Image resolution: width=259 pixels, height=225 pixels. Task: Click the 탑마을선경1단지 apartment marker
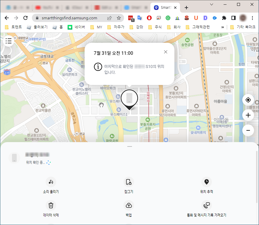click(215, 44)
